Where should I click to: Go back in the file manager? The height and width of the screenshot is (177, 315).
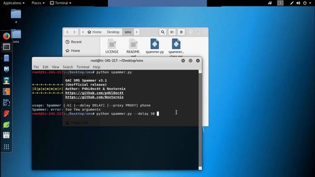[x=67, y=32]
